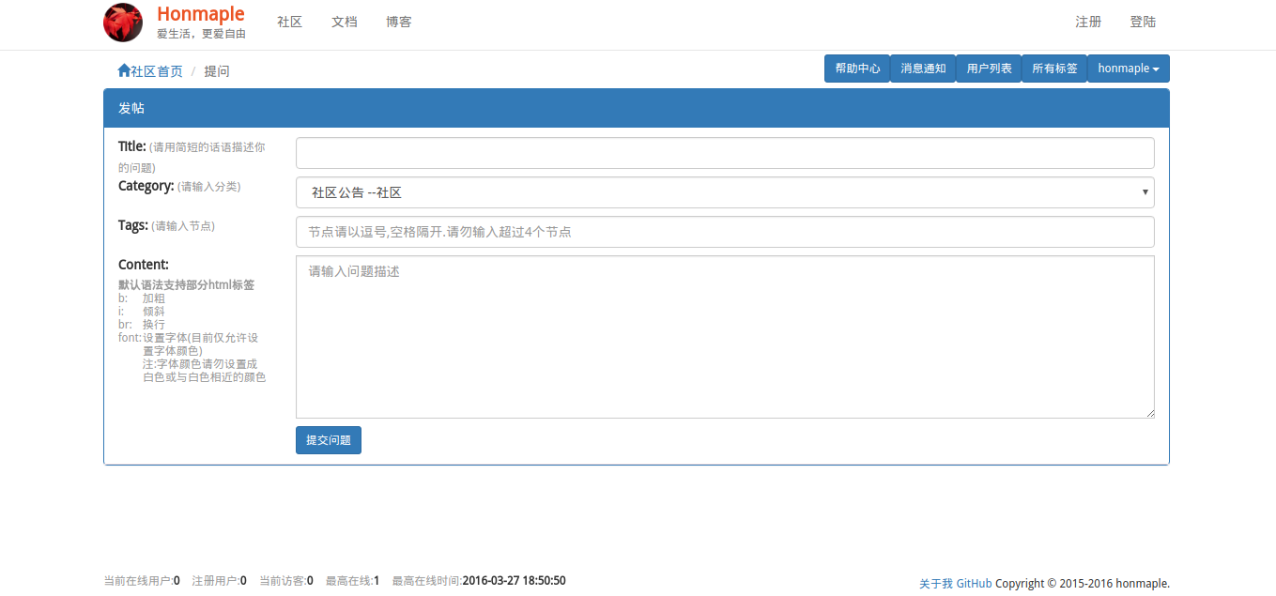Viewport: 1276px width, 596px height.
Task: Click the Tags: label
Action: point(133,225)
